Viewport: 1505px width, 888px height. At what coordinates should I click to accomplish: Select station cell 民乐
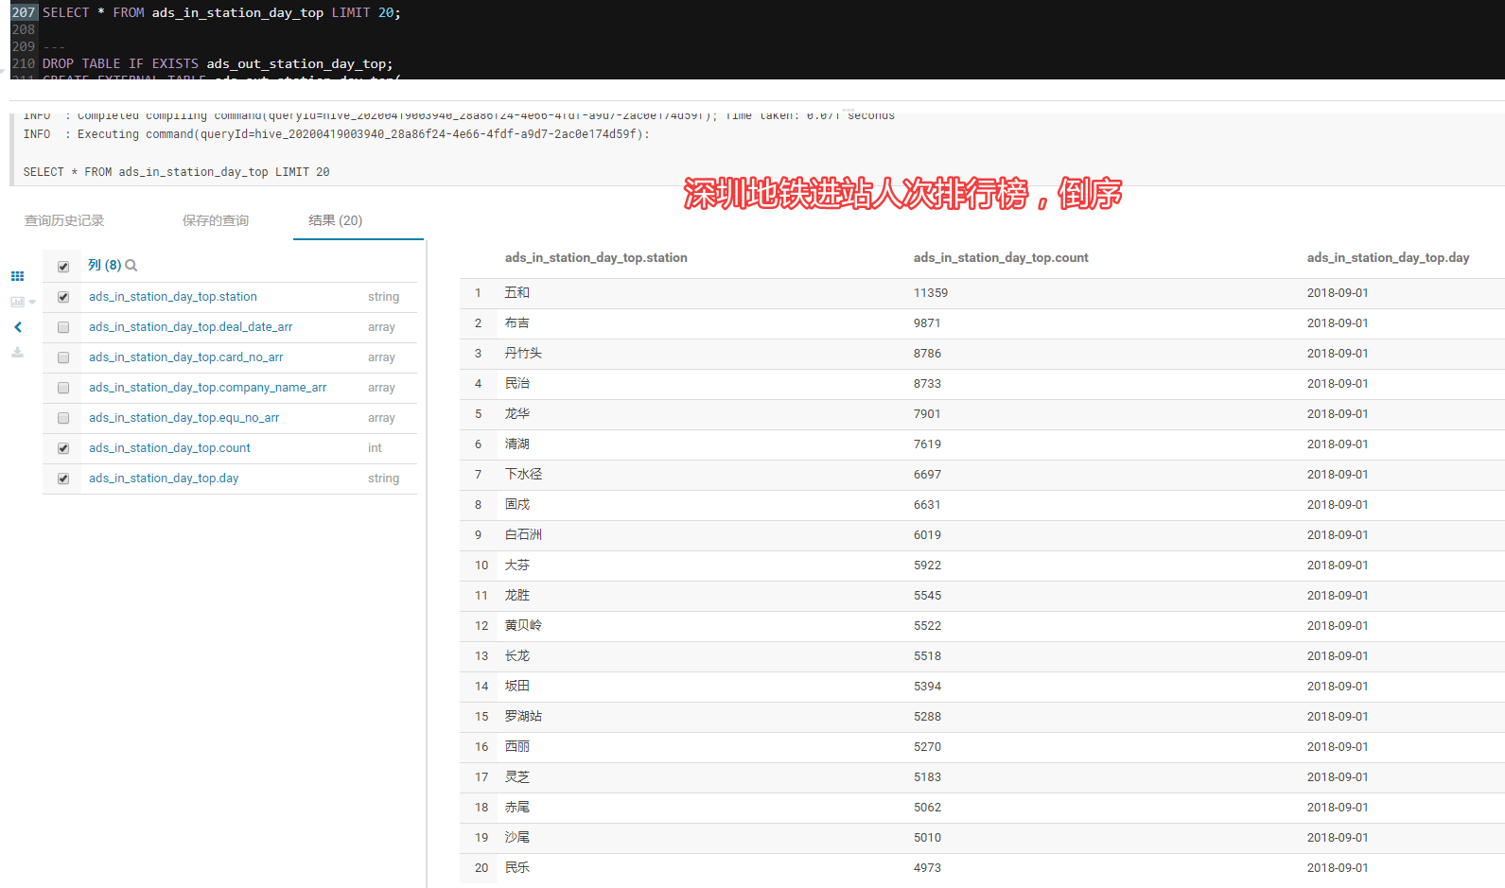coord(517,868)
